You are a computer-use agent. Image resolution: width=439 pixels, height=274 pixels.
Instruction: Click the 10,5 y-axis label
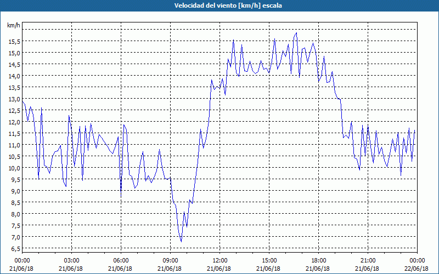14,156
